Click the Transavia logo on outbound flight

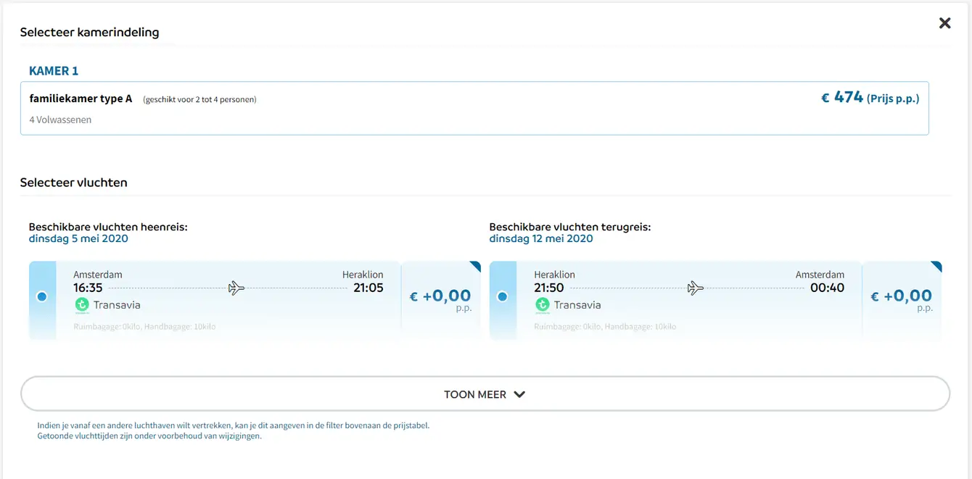click(82, 305)
